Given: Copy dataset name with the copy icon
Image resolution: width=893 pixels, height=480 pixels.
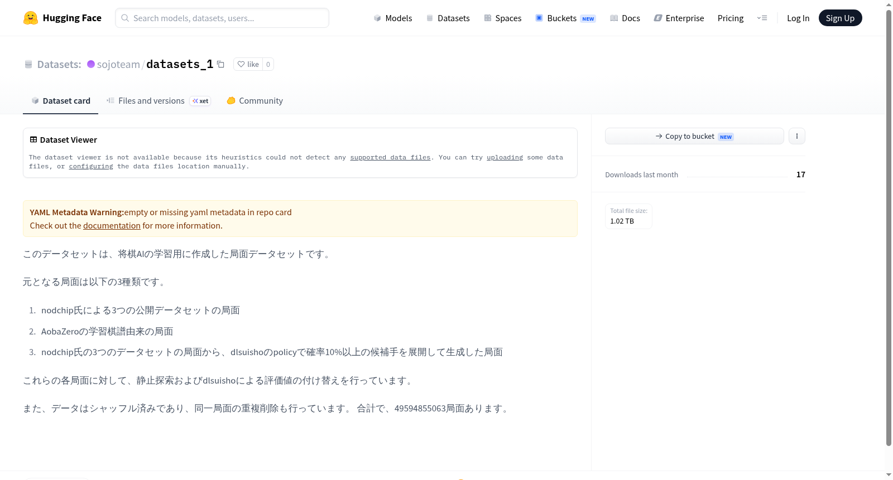Looking at the screenshot, I should 220,64.
